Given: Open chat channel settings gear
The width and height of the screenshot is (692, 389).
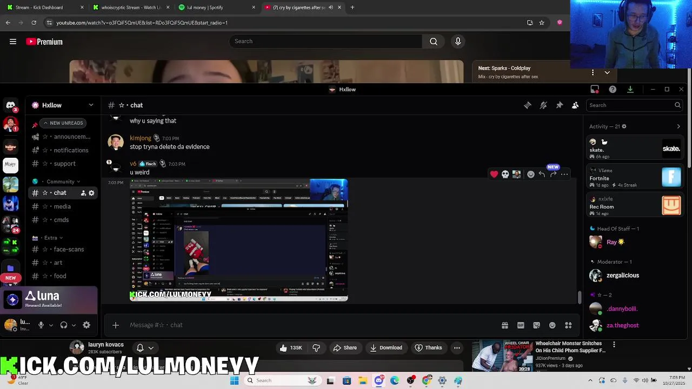Looking at the screenshot, I should tap(91, 193).
